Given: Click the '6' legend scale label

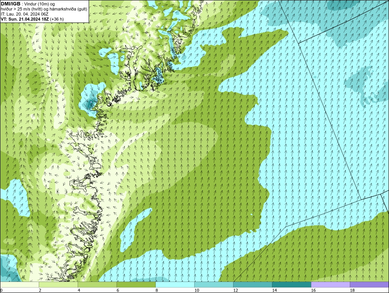Looking at the screenshot, I should (117, 290).
